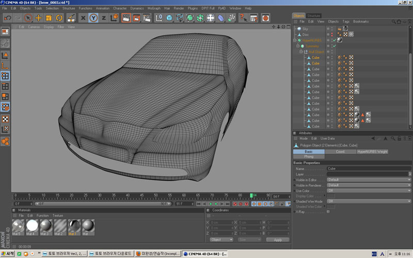This screenshot has height=258, width=413.
Task: Select the Texture mode checker icon
Action: 5,119
